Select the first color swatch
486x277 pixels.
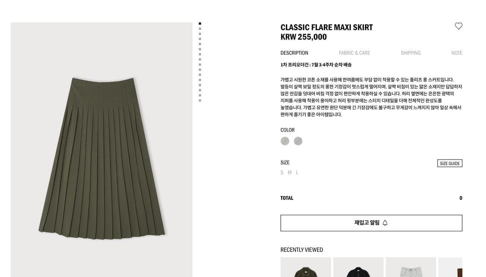coord(285,141)
